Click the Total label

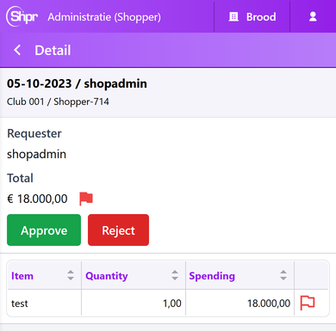20,178
